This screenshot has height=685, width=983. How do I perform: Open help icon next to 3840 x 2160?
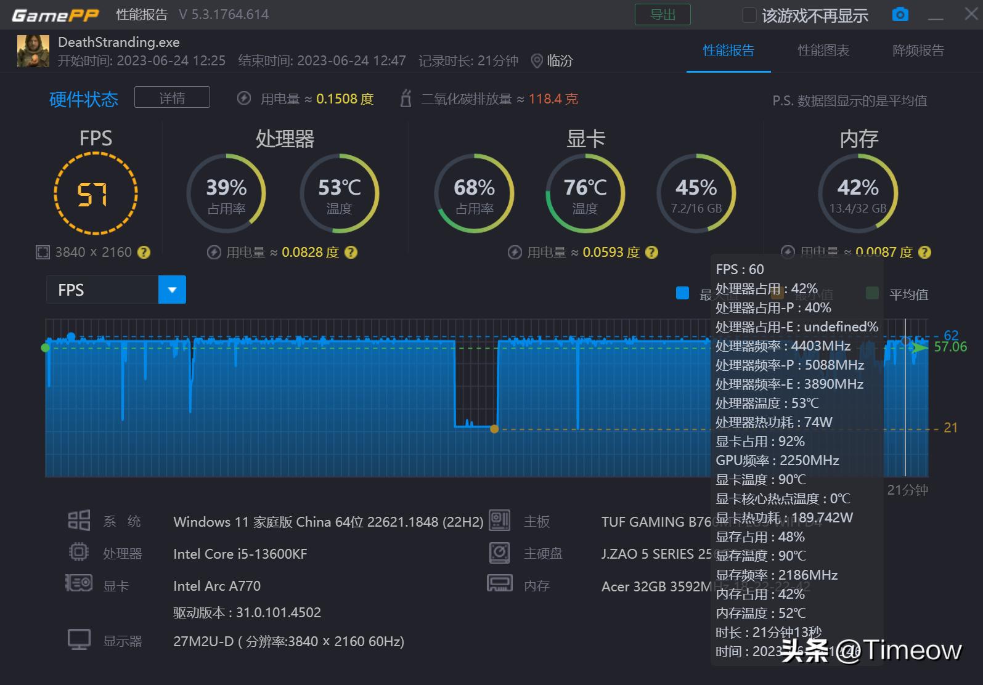(144, 252)
